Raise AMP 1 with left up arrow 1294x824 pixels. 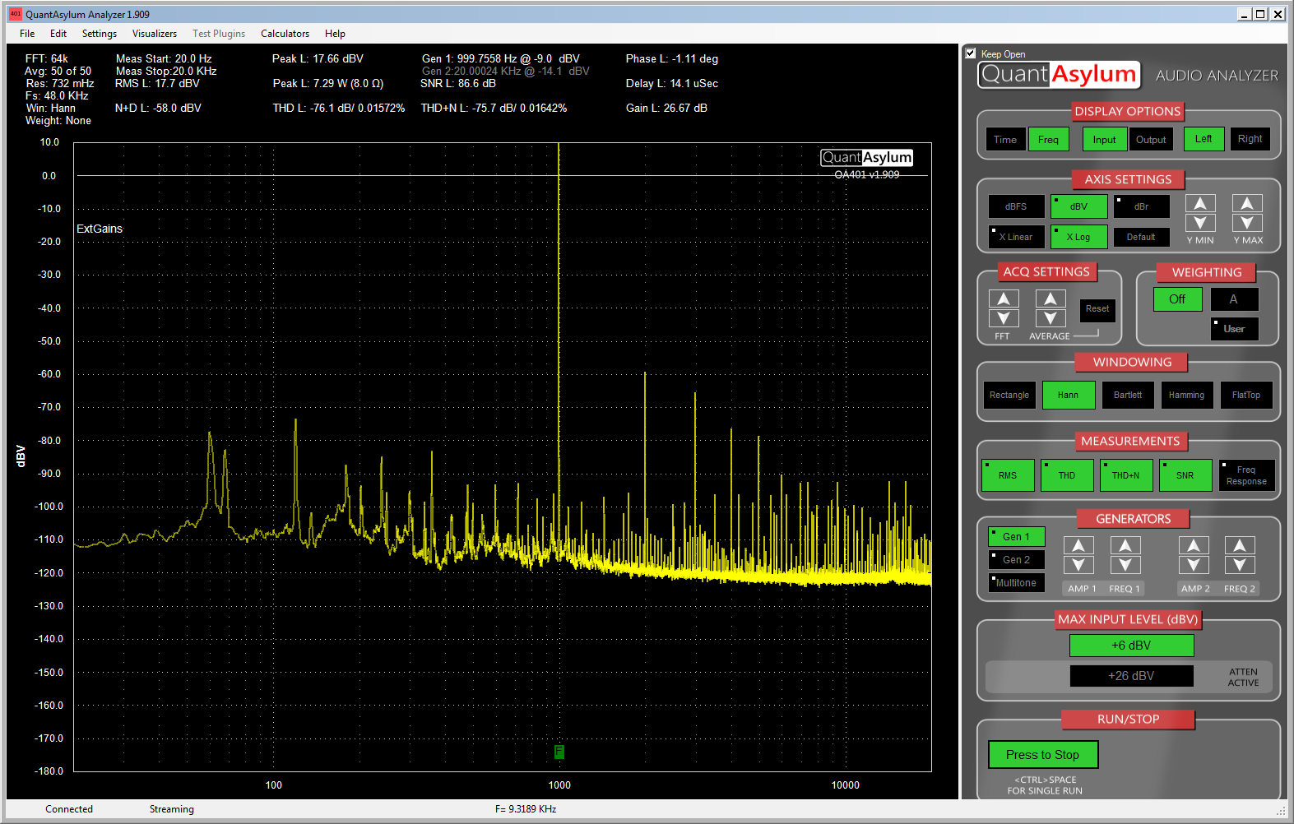pos(1078,545)
